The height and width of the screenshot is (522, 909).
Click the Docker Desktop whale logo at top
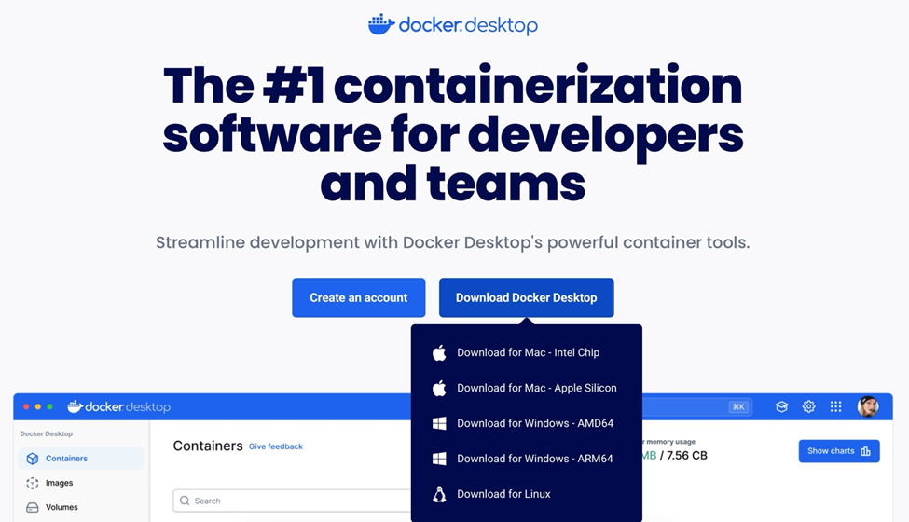(x=381, y=24)
